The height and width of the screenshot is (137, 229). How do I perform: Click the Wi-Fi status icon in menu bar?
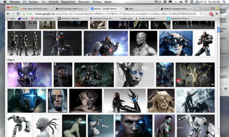pos(186,2)
